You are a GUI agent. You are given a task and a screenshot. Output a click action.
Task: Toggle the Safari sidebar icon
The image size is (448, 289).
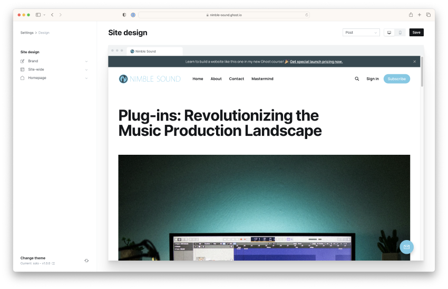tap(38, 15)
